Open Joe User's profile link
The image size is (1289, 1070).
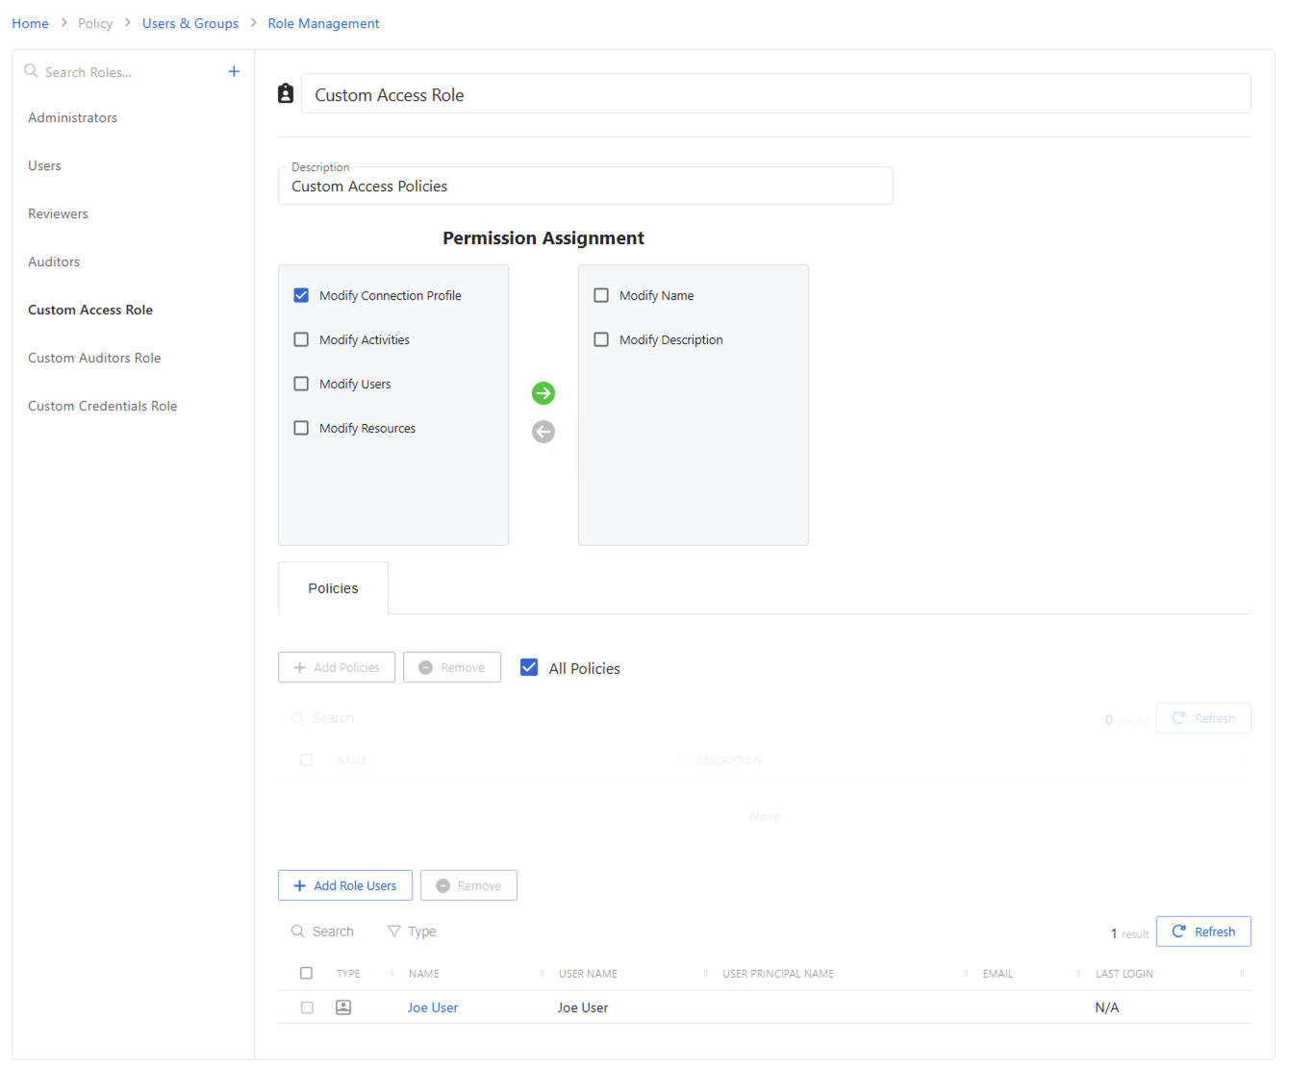(x=432, y=1007)
